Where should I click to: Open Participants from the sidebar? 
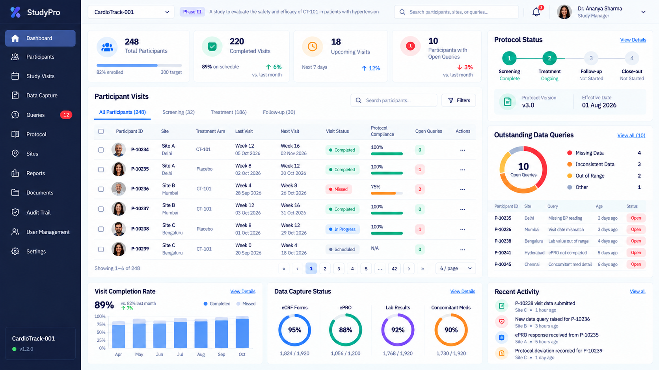tap(40, 57)
